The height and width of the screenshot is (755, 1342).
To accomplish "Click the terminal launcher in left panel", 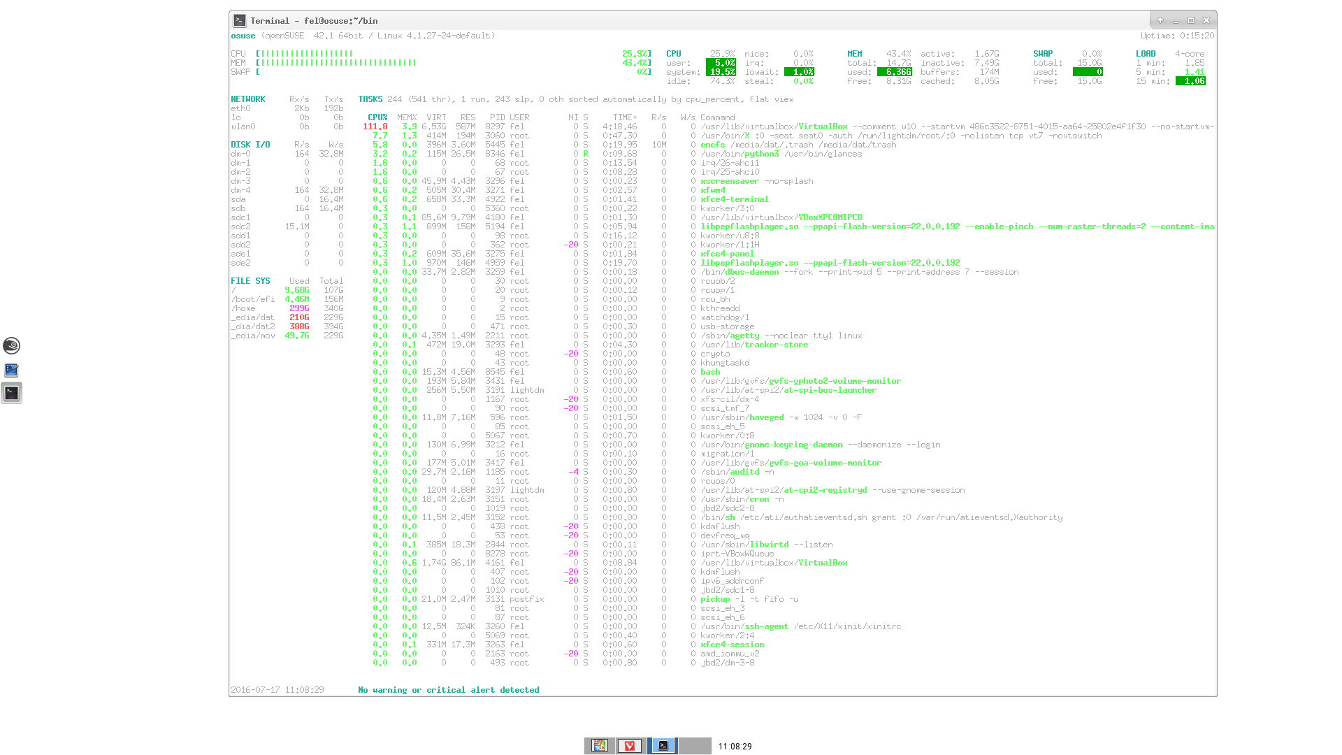I will pos(11,393).
